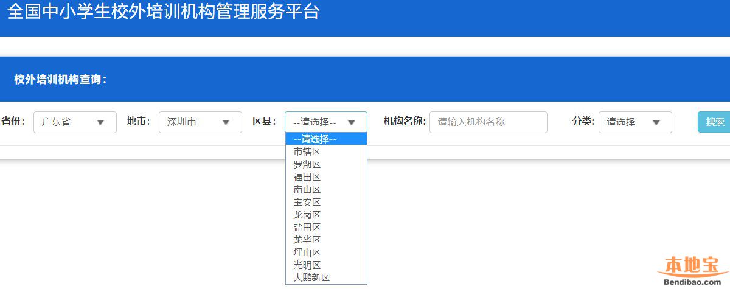Select 坪山区 from the list
This screenshot has width=730, height=289.
click(x=326, y=252)
